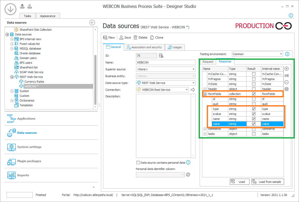Screen dimensions: 299x202
Task: Expand BPS internal view tree node
Action: point(12,39)
